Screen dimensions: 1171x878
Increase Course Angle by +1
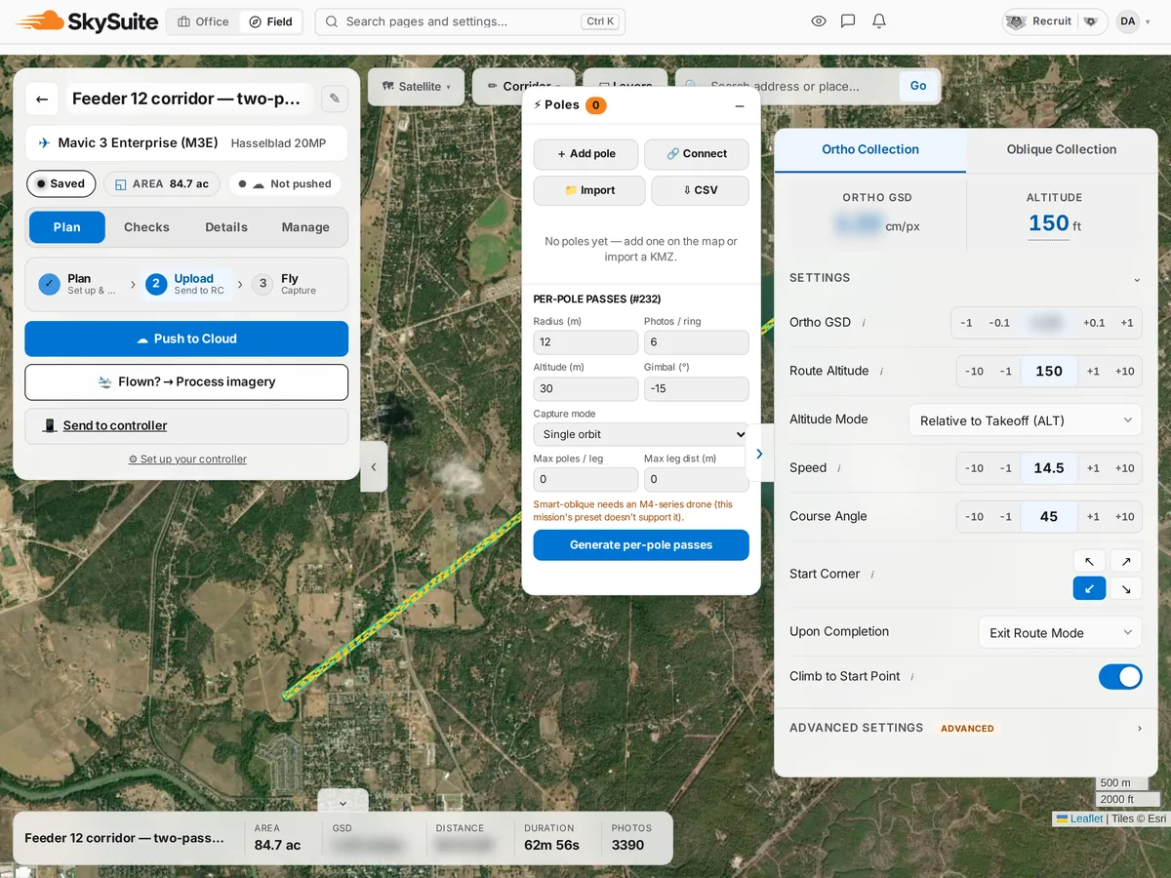(x=1093, y=517)
